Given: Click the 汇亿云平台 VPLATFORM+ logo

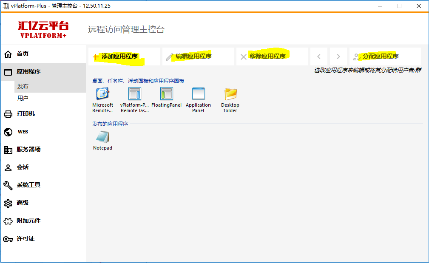Looking at the screenshot, I should point(43,29).
